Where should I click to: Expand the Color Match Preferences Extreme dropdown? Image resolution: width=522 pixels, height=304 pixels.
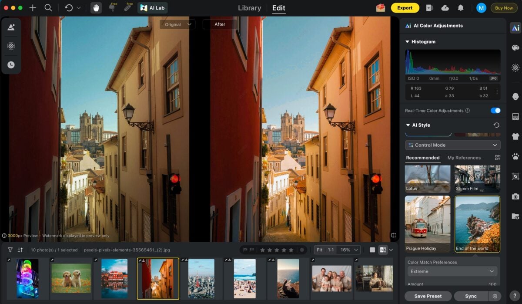[x=452, y=271]
